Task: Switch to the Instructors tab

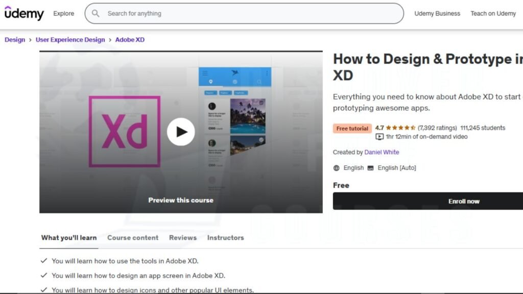Action: (x=225, y=238)
